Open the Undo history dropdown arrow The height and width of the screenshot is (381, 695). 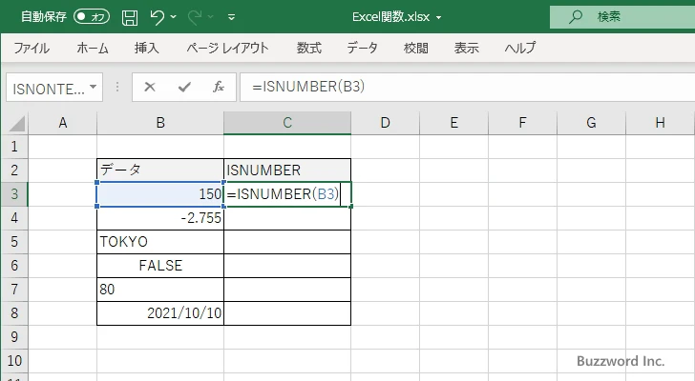pos(174,17)
